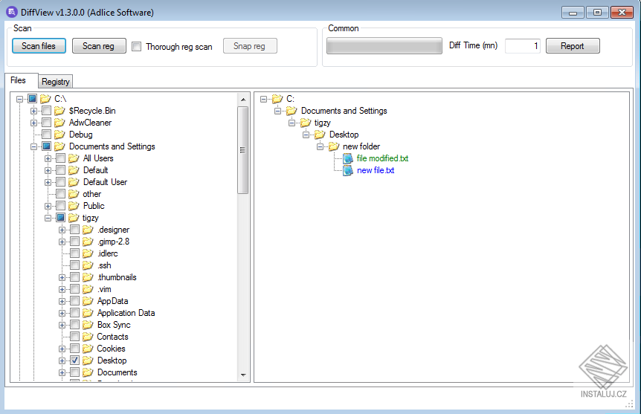641x414 pixels.
Task: Click the left tree scrollbar thumb
Action: (243, 150)
